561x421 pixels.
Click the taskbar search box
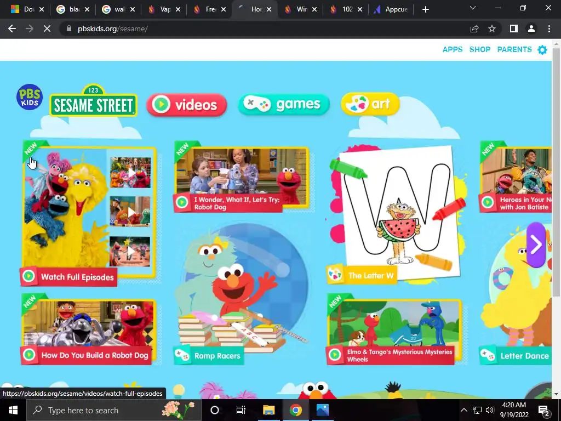(114, 410)
